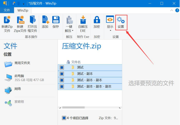Click folder icon of 测试 - 副本 - 副本
The image size is (180, 125).
click(73, 80)
